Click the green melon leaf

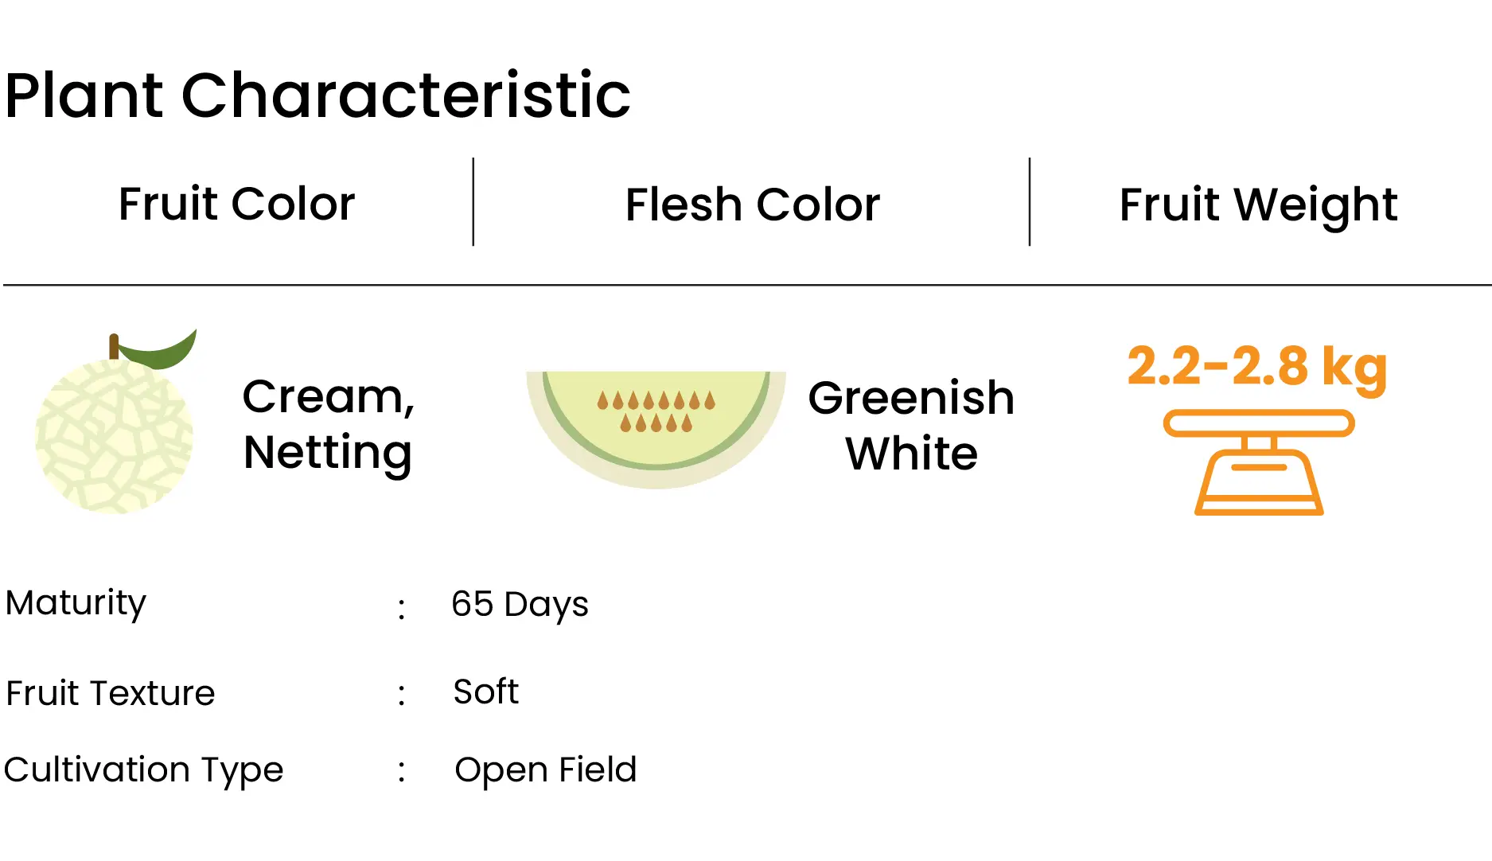pos(159,350)
